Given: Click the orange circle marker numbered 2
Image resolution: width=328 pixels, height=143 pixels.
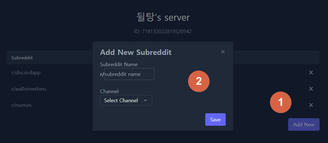Looking at the screenshot, I should (199, 81).
